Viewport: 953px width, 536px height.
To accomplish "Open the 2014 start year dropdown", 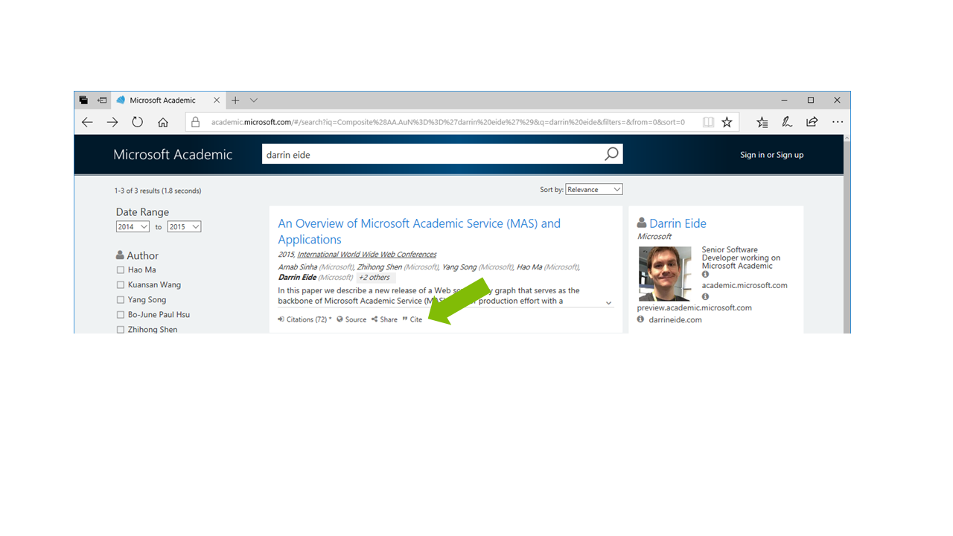I will coord(133,227).
